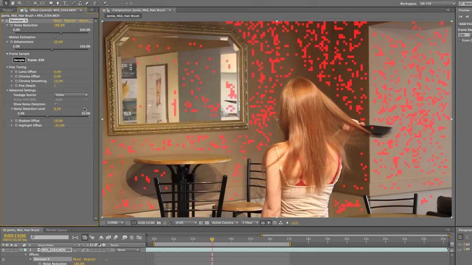
Task: Click the Brainstorm icon in the timeline
Action: (125, 237)
